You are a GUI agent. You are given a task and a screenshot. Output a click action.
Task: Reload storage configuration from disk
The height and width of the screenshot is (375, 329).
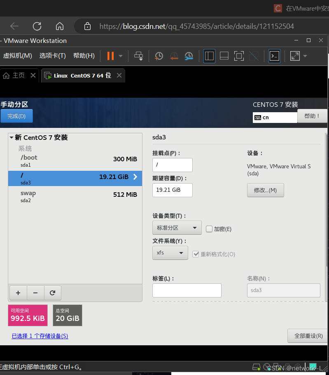click(x=53, y=293)
